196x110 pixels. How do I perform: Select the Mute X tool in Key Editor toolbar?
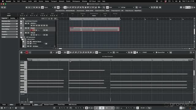86,52
